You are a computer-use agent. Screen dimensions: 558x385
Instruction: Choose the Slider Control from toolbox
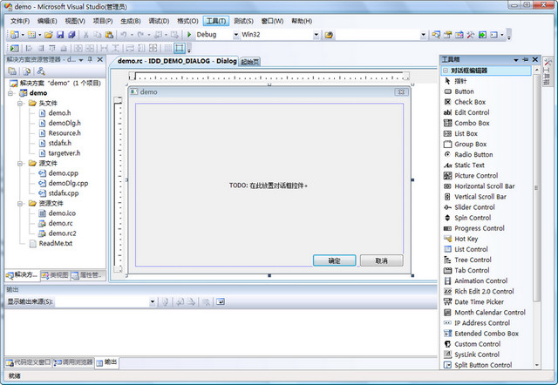[x=474, y=207]
